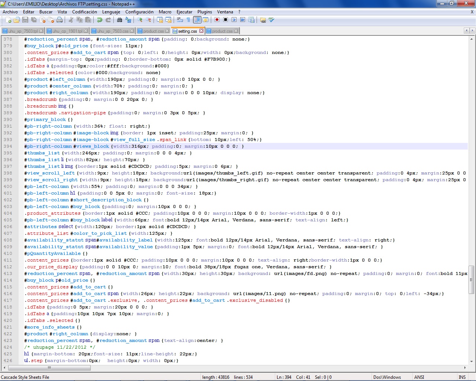Click line 400 in the editor
Image resolution: width=476 pixels, height=381 pixels.
point(112,187)
